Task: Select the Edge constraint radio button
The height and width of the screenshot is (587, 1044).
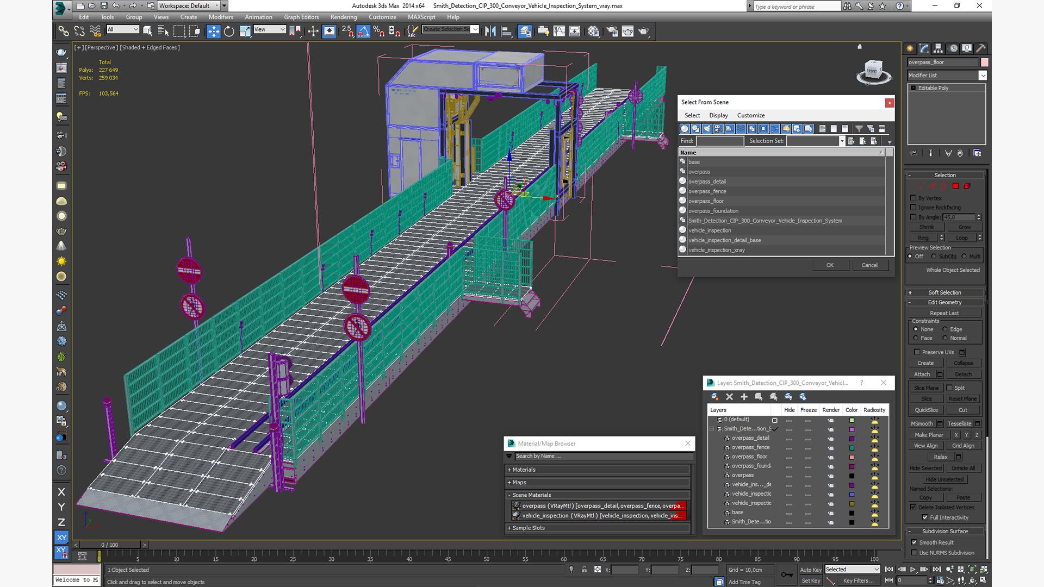Action: coord(945,329)
